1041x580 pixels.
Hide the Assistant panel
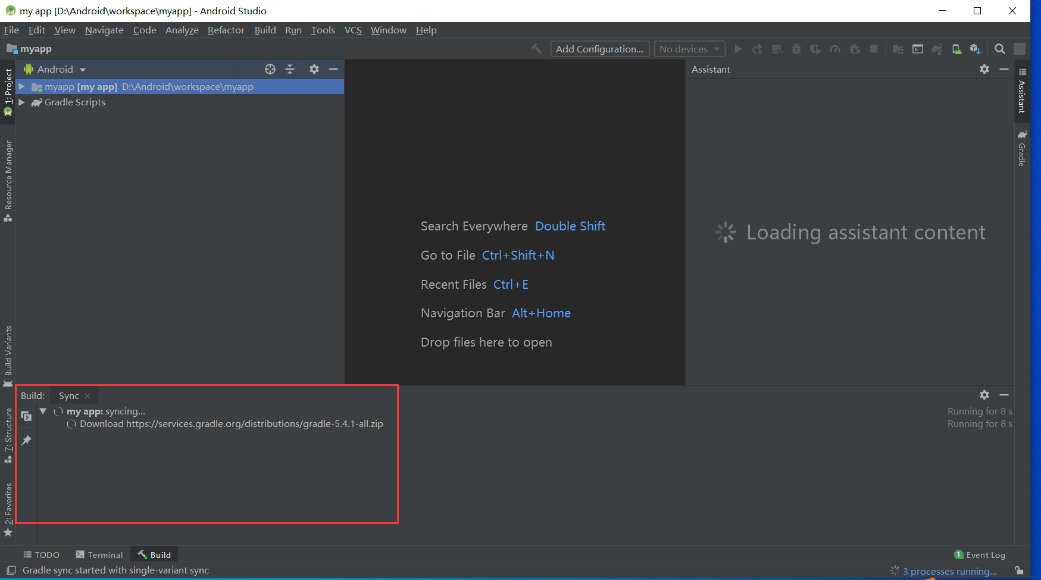pos(1004,69)
